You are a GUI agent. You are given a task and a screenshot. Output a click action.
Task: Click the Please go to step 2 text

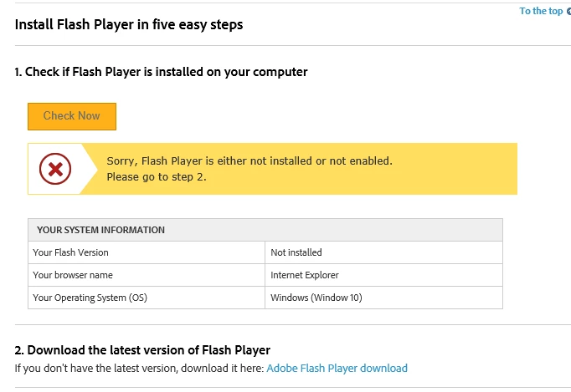(x=157, y=177)
